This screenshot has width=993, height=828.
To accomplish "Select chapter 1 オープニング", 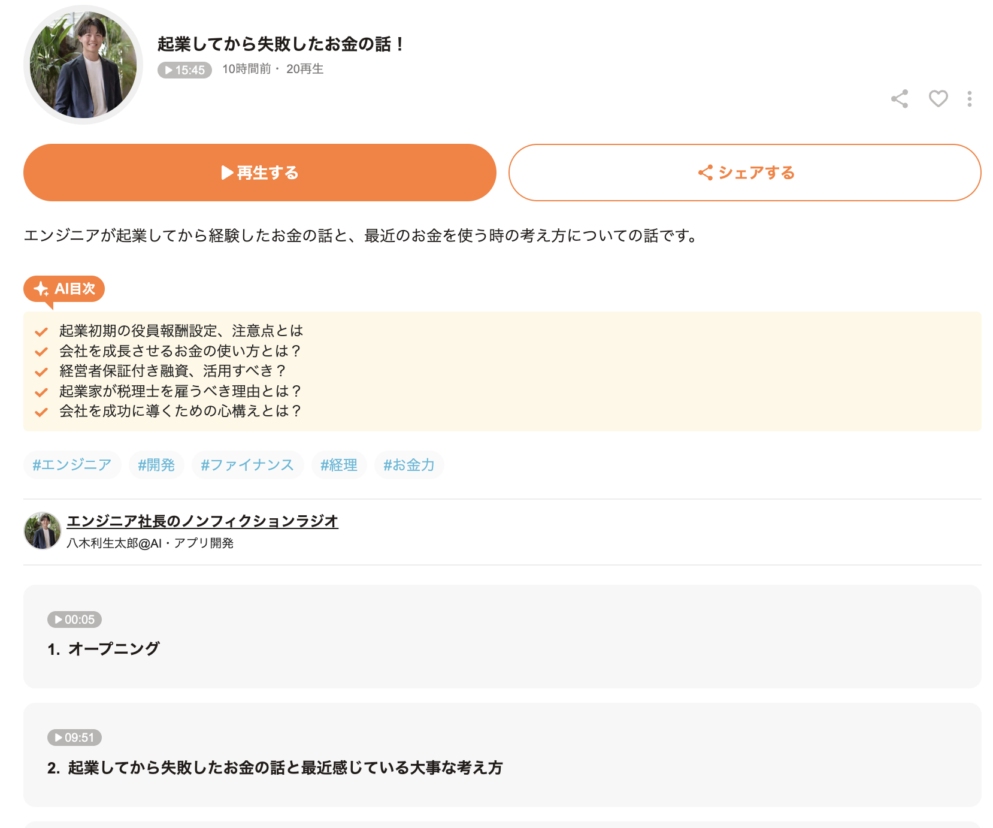I will click(114, 649).
